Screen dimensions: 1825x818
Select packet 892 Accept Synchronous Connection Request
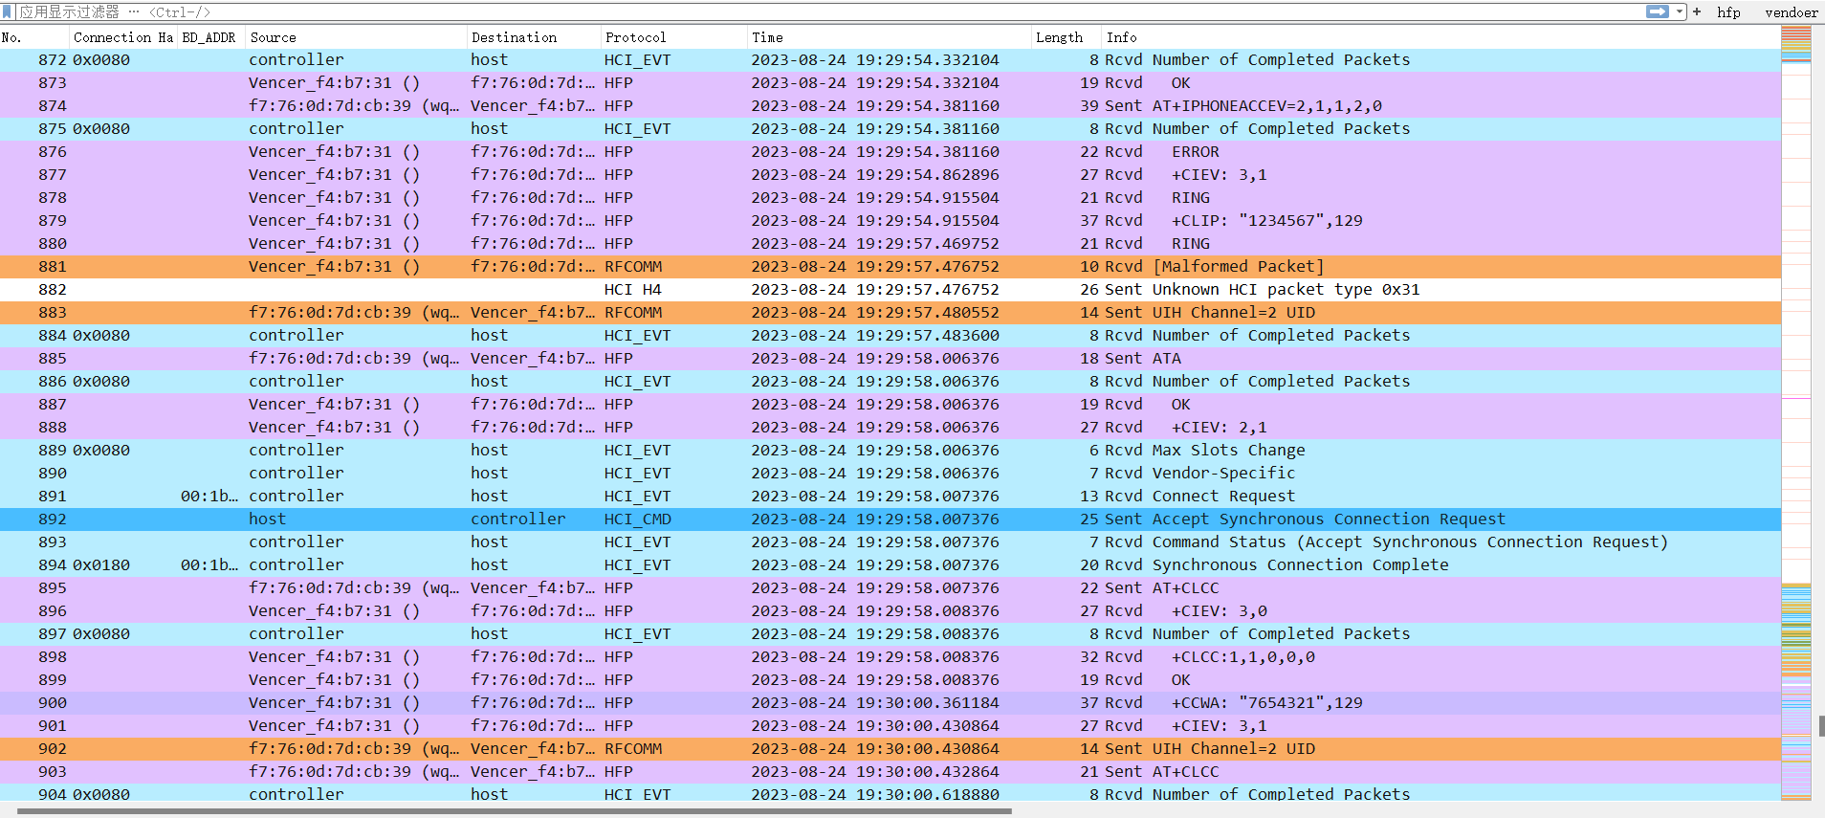(x=890, y=519)
